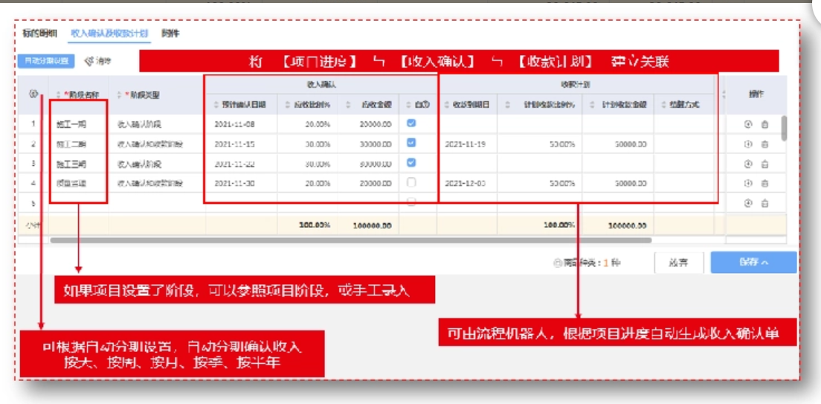The width and height of the screenshot is (821, 404).
Task: Click the table settings gear icon
Action: coord(33,94)
